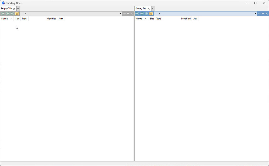The image size is (269, 166).
Task: Expand right pane breadcrumb chevron
Action: click(x=159, y=14)
